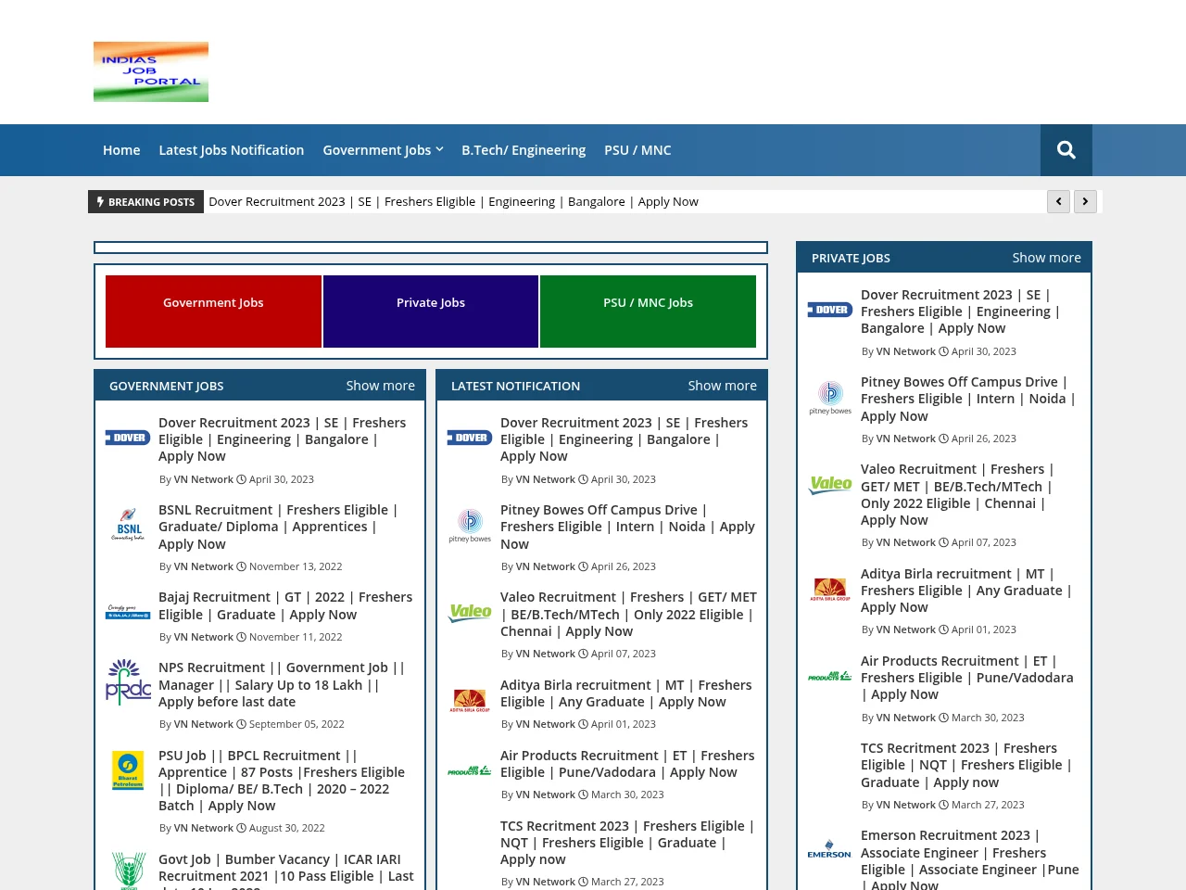The image size is (1186, 890).
Task: Expand the Government Jobs dropdown menu
Action: 383,150
